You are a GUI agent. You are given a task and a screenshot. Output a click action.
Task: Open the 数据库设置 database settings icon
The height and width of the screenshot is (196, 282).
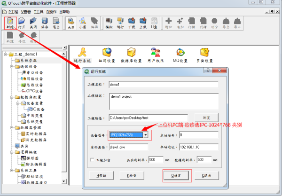coord(131,55)
